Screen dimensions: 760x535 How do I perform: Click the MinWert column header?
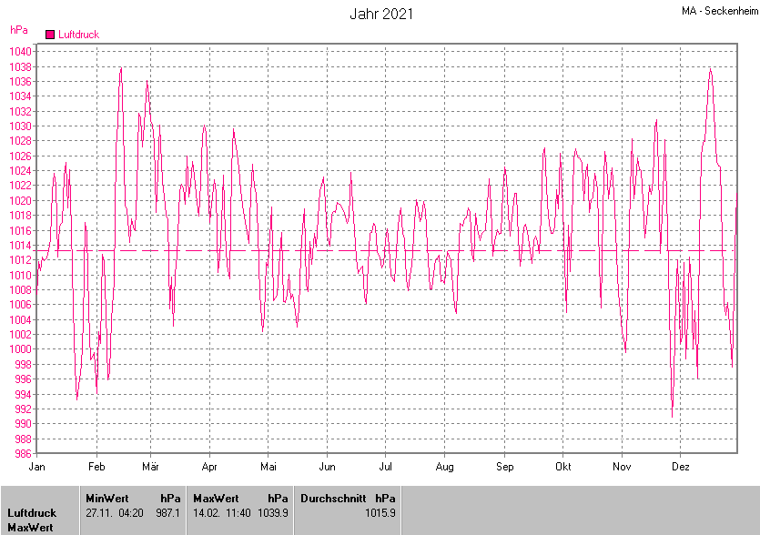pyautogui.click(x=107, y=499)
